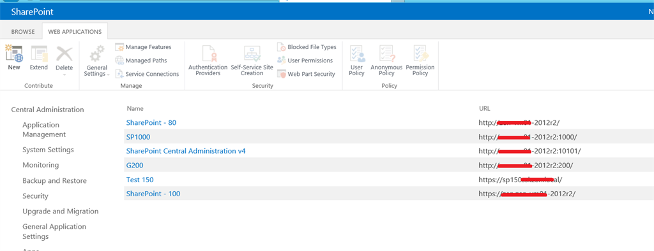Click the Manage Features icon
Screen dimensions: 654x251
(x=119, y=47)
